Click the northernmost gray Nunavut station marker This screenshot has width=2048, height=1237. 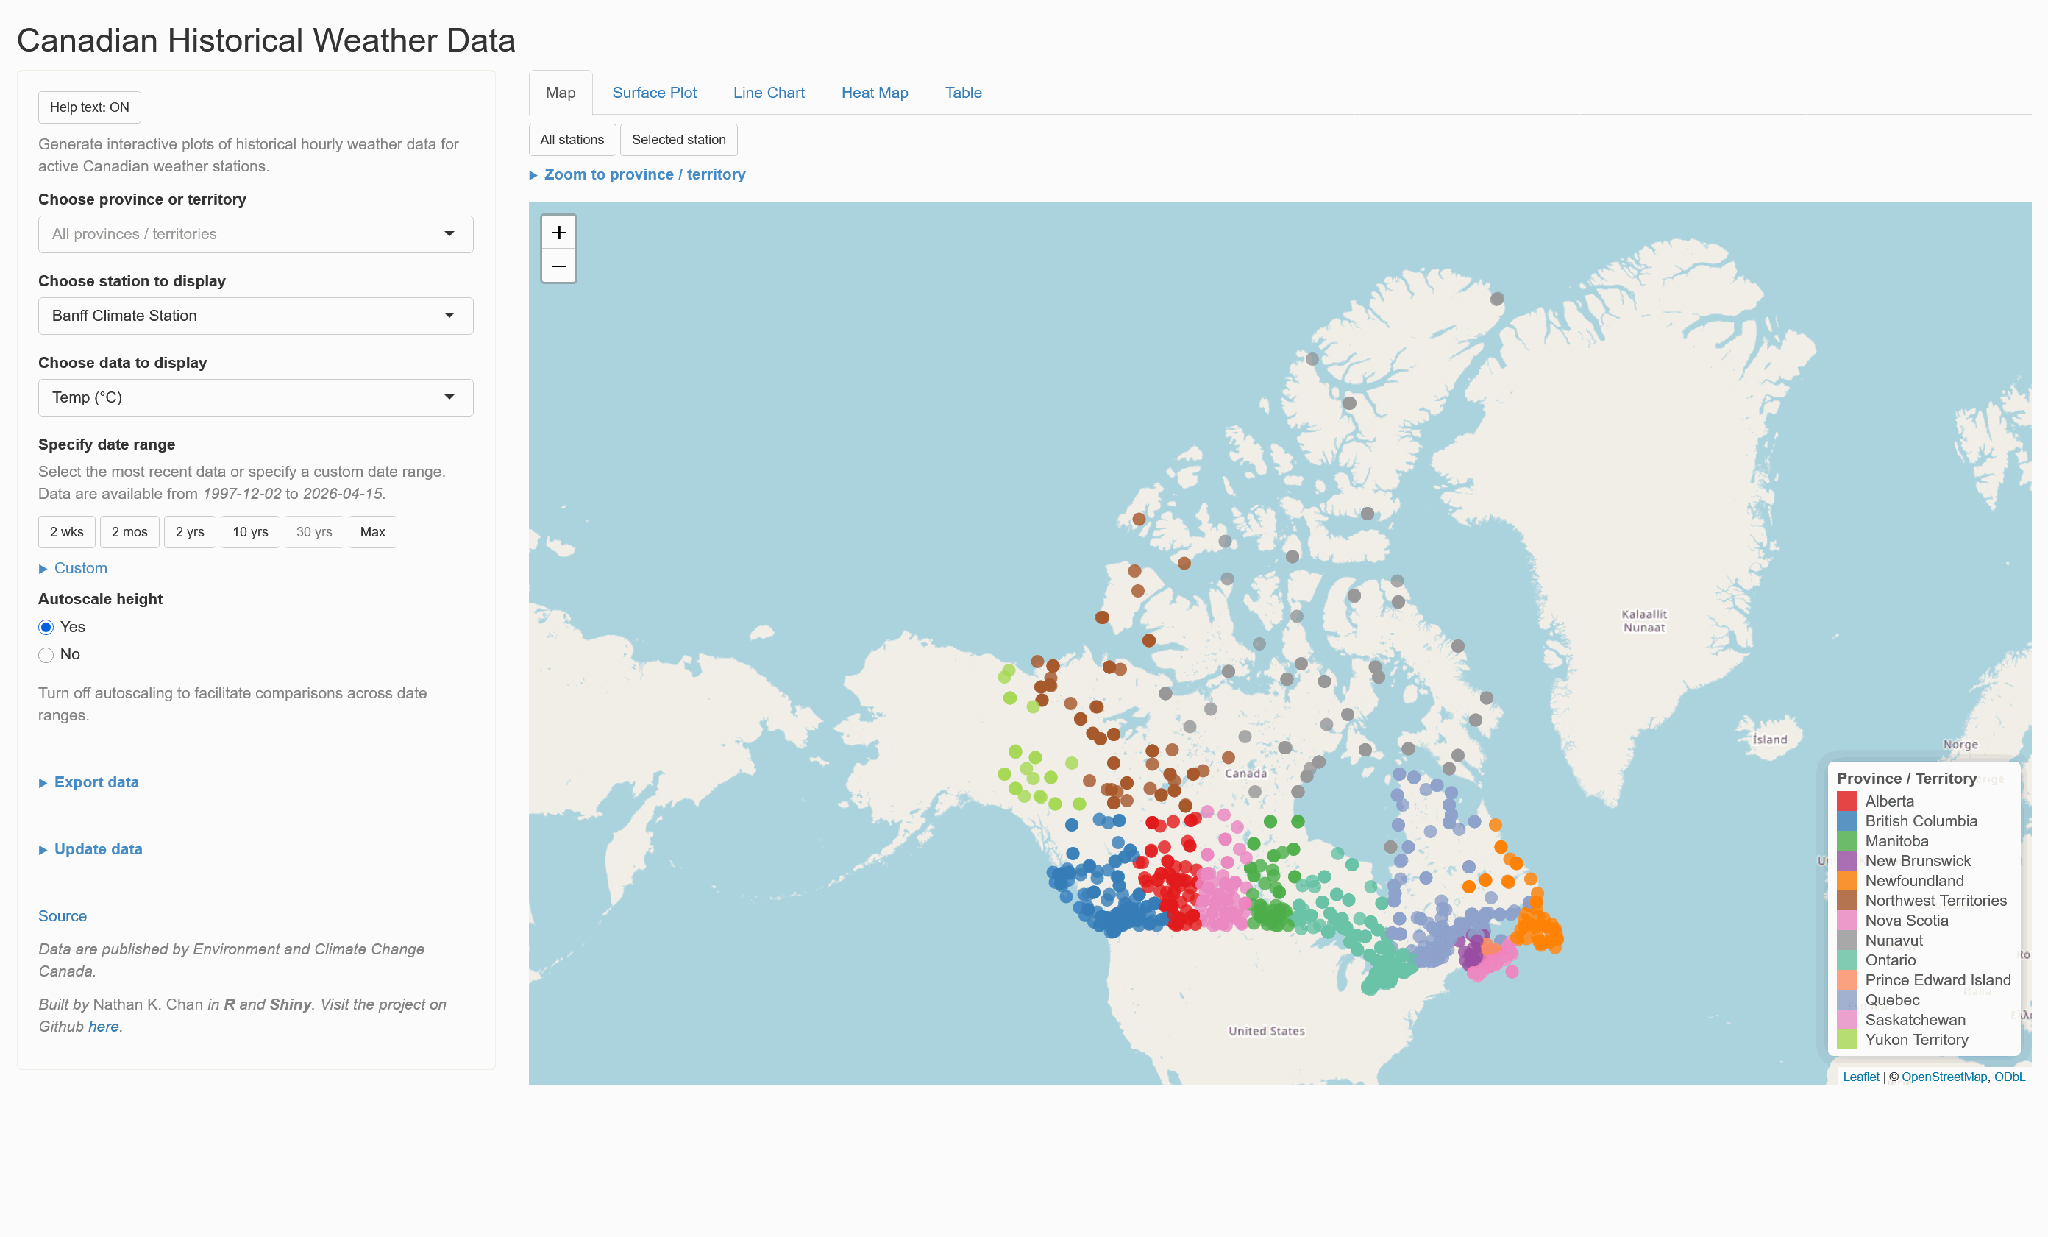coord(1497,299)
